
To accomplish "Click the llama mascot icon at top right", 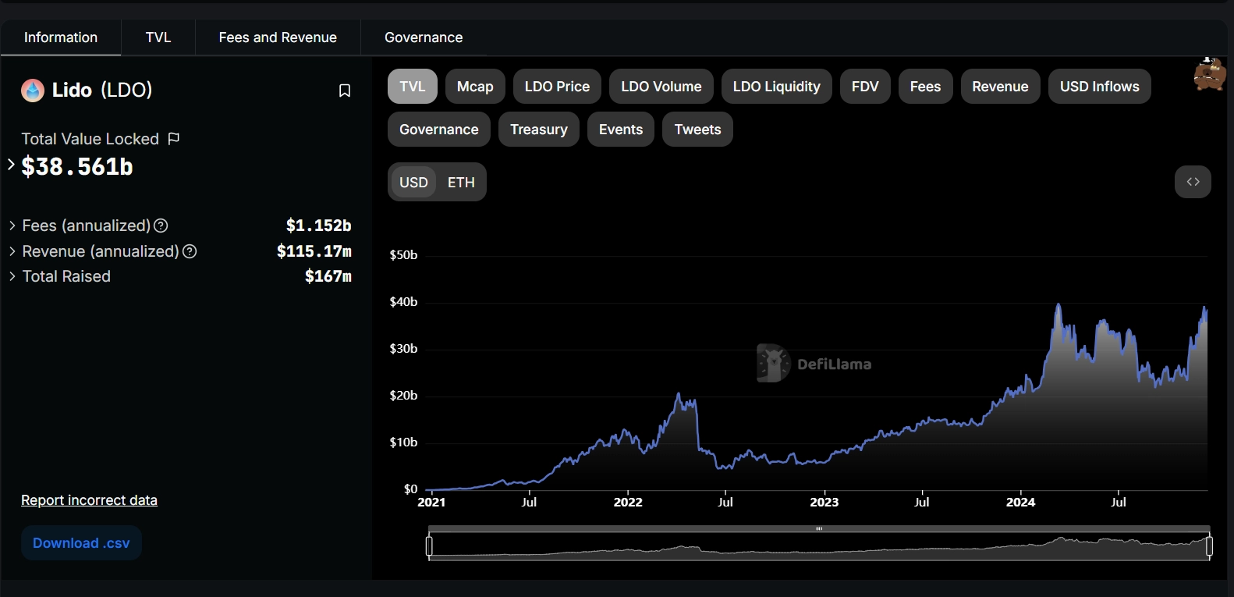I will [x=1210, y=74].
